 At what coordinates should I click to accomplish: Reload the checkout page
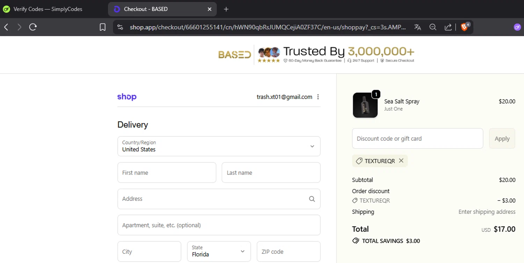(33, 27)
